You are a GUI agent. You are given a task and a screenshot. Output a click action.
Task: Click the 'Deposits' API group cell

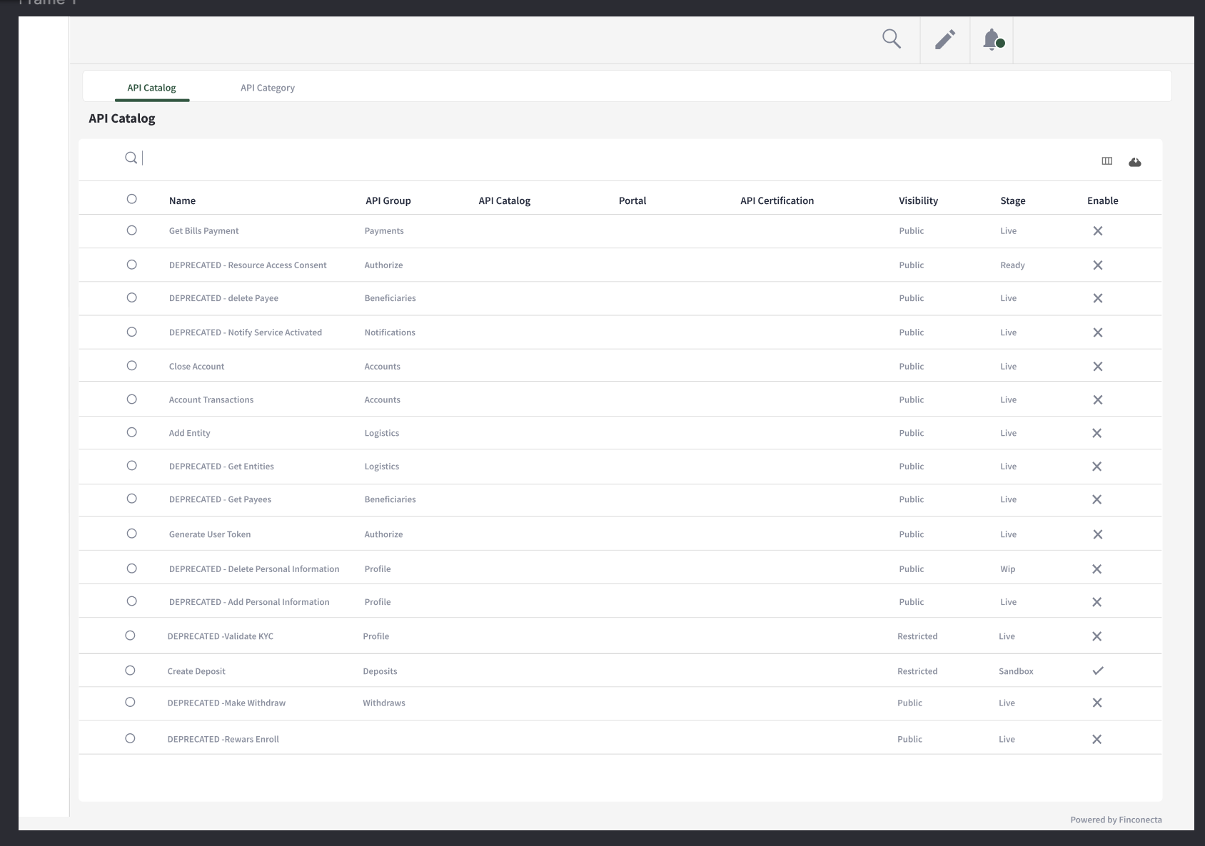(x=380, y=671)
